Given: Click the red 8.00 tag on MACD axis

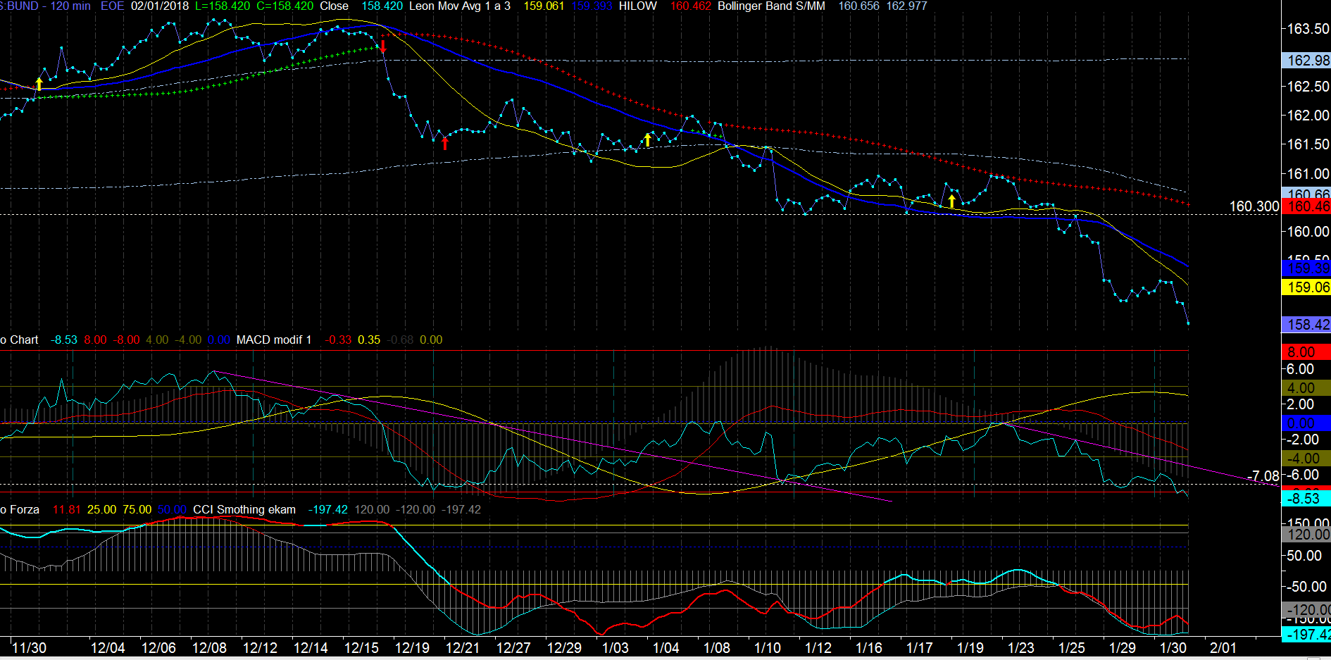Looking at the screenshot, I should pos(1306,351).
